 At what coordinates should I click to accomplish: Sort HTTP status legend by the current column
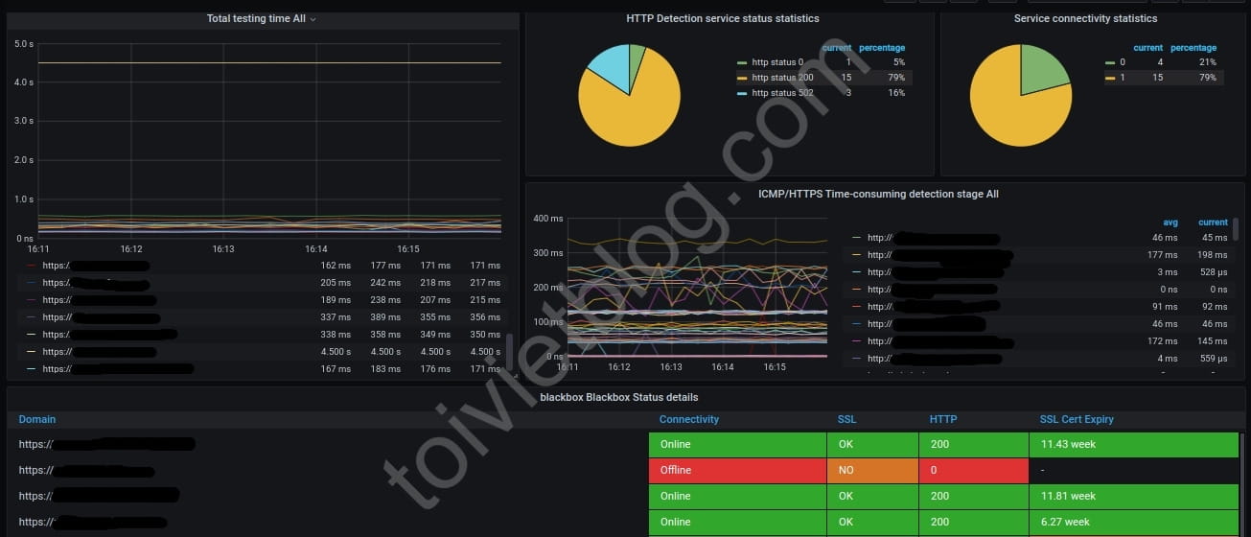click(x=837, y=48)
